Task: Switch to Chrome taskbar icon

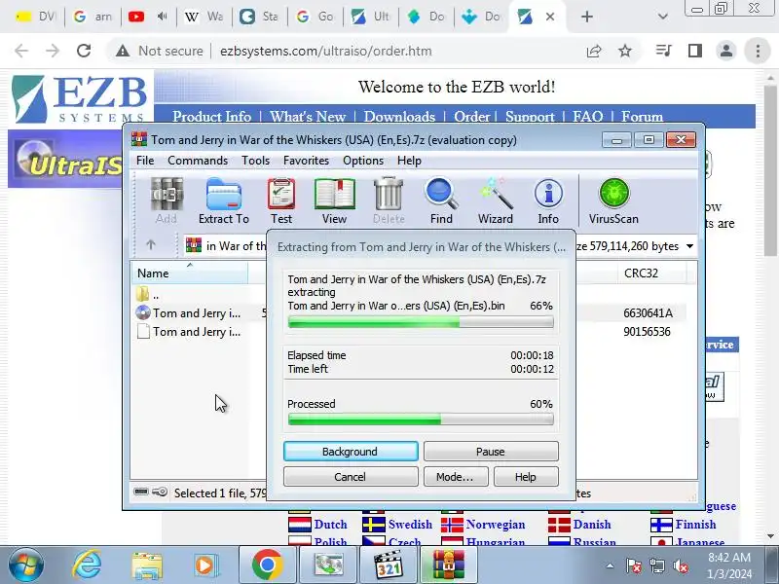Action: [x=267, y=566]
